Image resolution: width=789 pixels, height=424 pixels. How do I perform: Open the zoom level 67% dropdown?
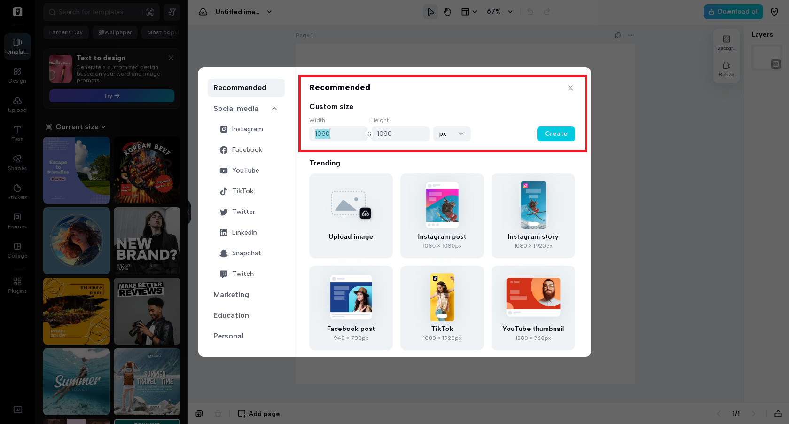point(500,12)
